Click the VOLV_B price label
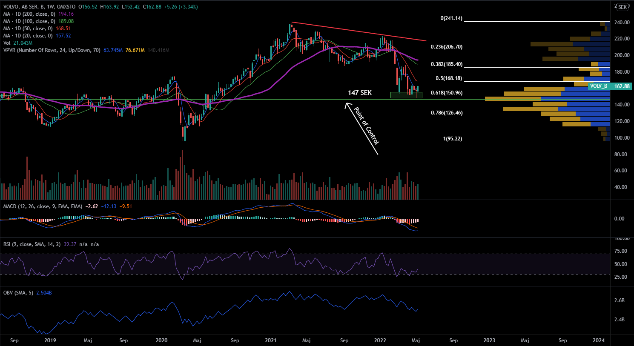Screen dimensions: 634x346 click(x=599, y=86)
